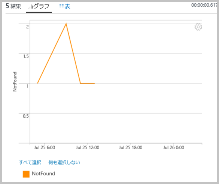Click the 0.5 y-axis value
Screen dimensions: 219x184
(x=26, y=116)
